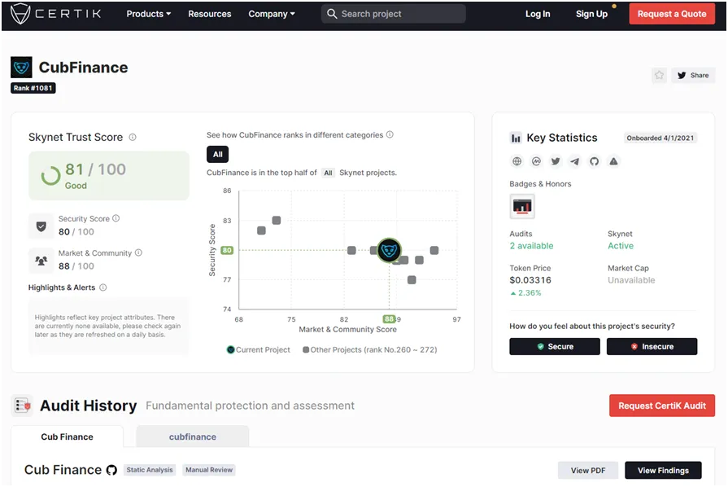Click the View Findings button
728x487 pixels.
[663, 470]
